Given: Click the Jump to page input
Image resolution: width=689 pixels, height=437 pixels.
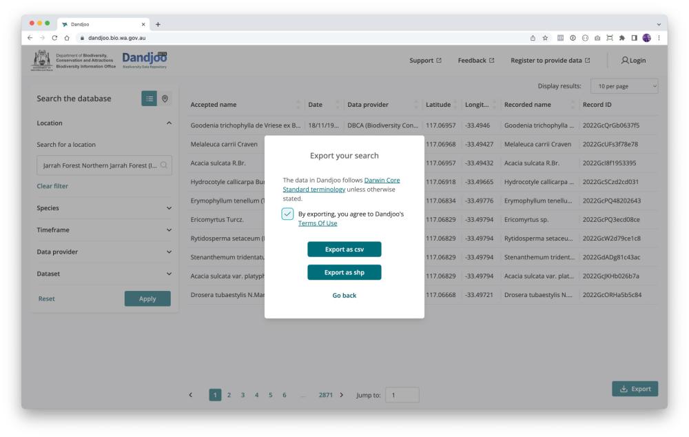Looking at the screenshot, I should (402, 395).
